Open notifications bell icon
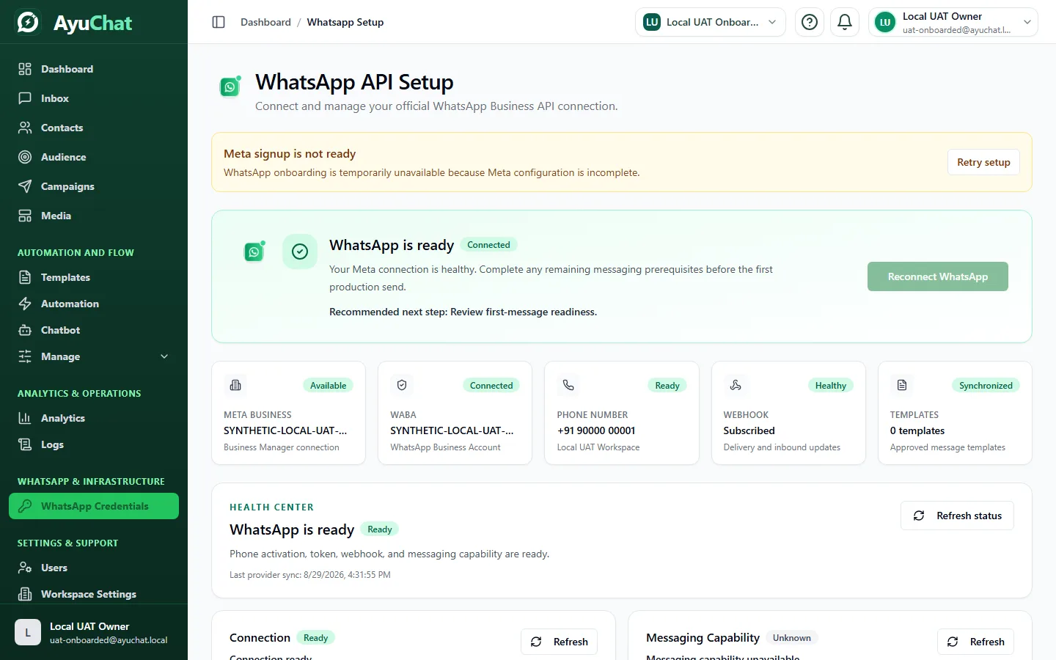The width and height of the screenshot is (1056, 660). click(845, 22)
